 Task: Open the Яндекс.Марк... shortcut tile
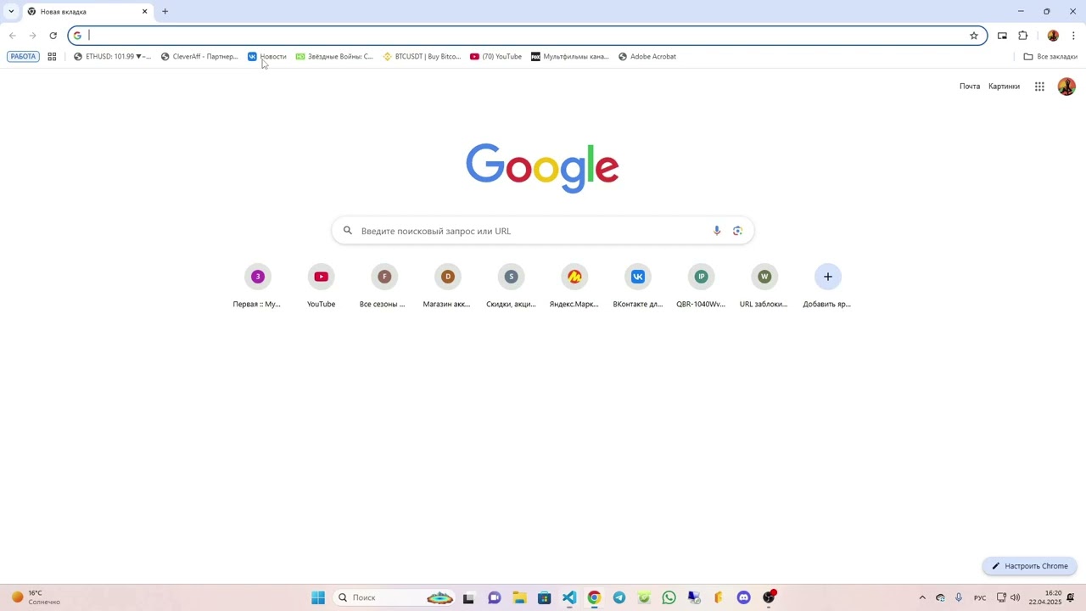(574, 286)
